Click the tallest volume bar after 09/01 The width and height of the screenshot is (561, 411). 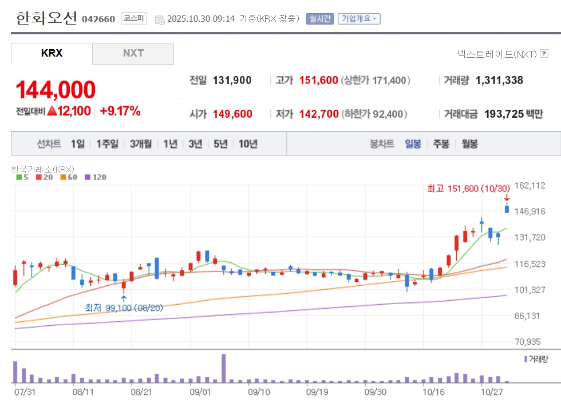point(224,369)
